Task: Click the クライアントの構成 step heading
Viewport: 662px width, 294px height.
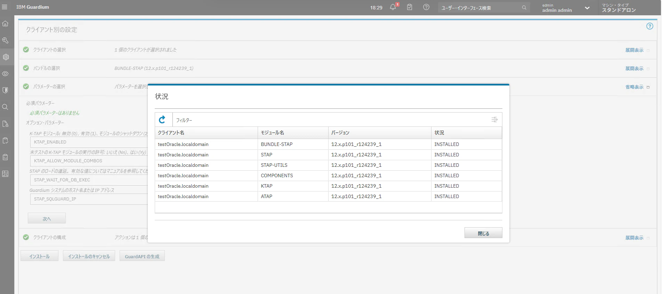Action: pyautogui.click(x=49, y=237)
